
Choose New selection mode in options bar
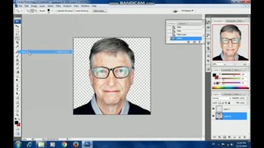click(28, 11)
